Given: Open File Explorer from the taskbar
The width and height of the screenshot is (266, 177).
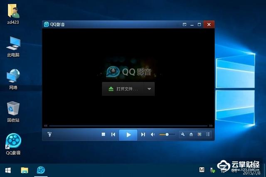Looking at the screenshot, I should [25, 170].
